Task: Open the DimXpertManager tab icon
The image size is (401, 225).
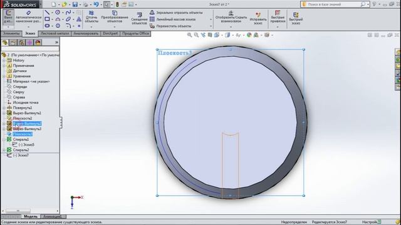Action: (29, 42)
